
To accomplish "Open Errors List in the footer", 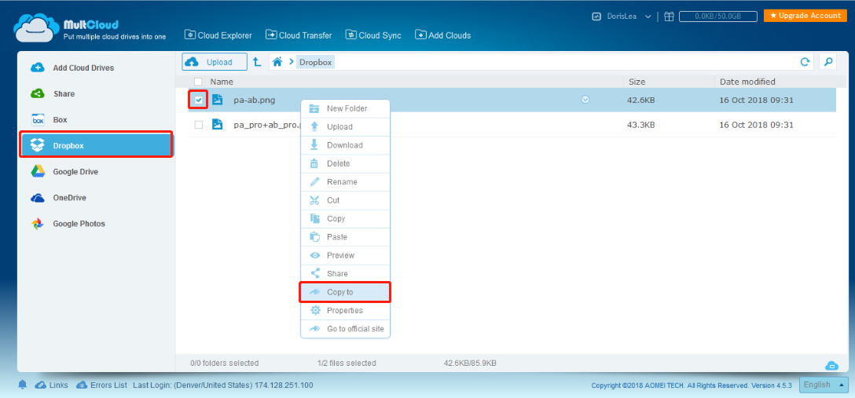I will (101, 385).
